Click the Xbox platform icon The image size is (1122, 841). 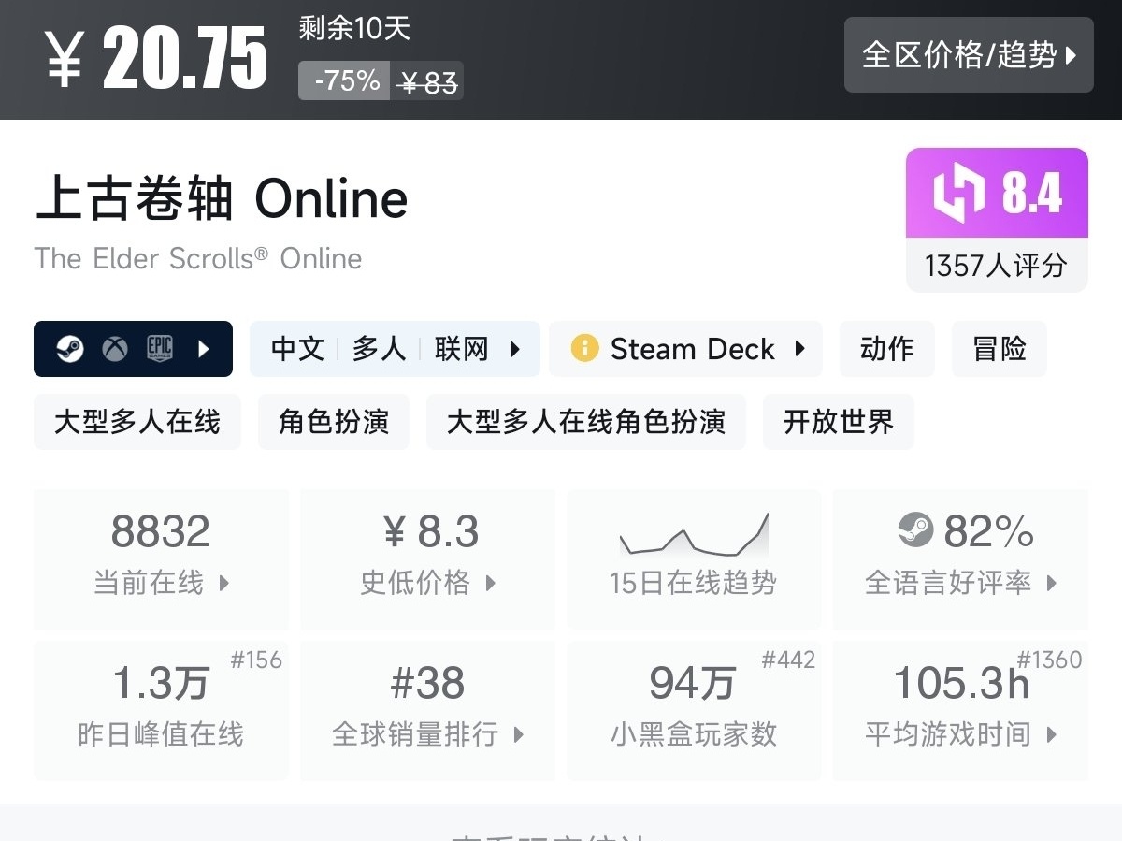pos(115,349)
